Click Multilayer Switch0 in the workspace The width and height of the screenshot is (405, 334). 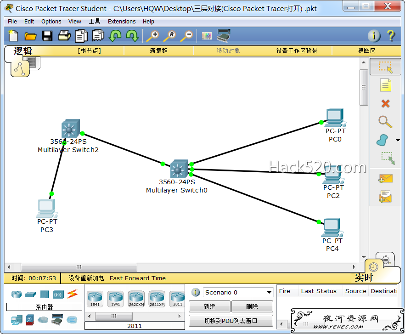click(179, 169)
